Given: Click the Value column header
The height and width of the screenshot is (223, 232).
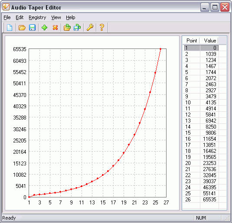Looking at the screenshot, I should click(x=209, y=41).
